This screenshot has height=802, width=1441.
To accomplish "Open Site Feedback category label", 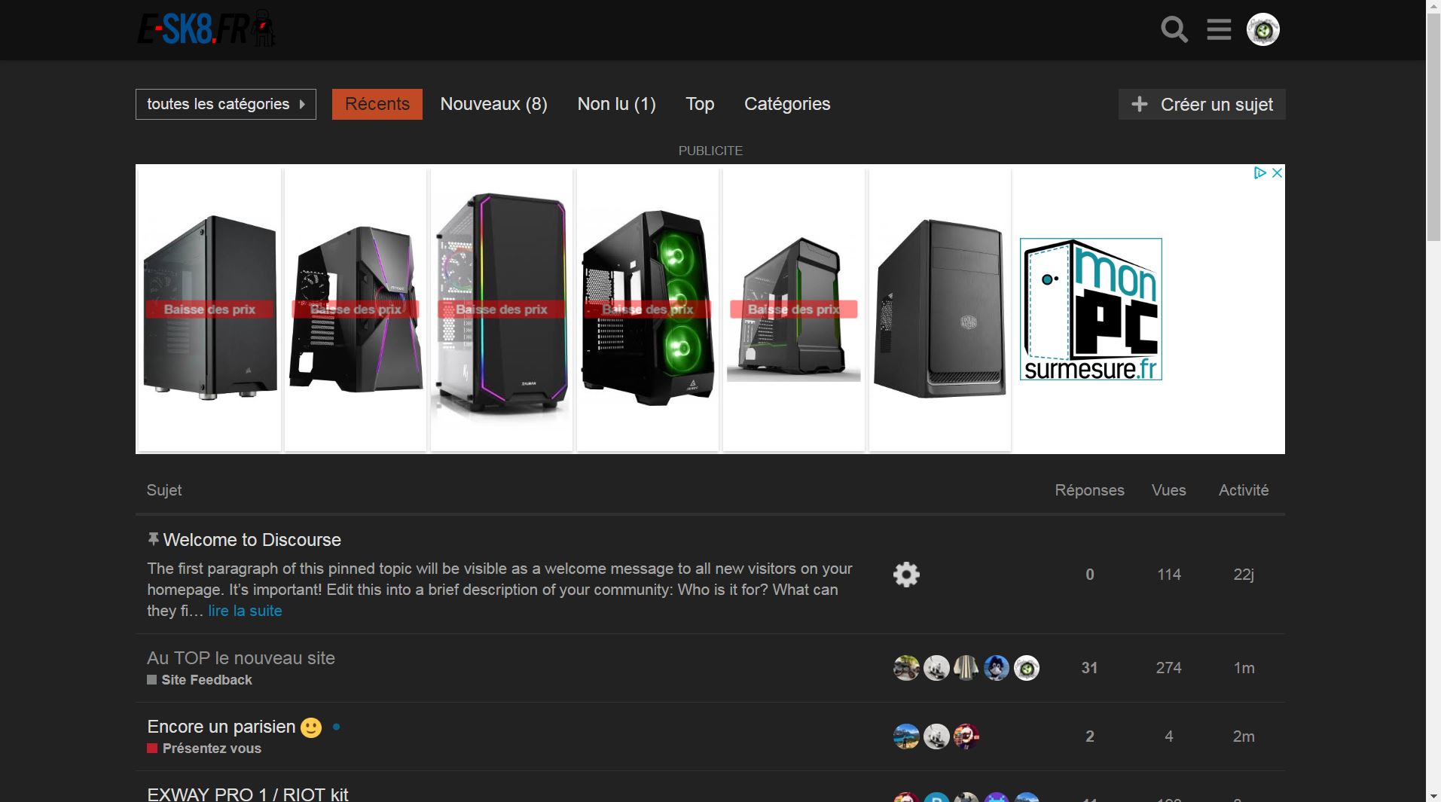I will 200,680.
